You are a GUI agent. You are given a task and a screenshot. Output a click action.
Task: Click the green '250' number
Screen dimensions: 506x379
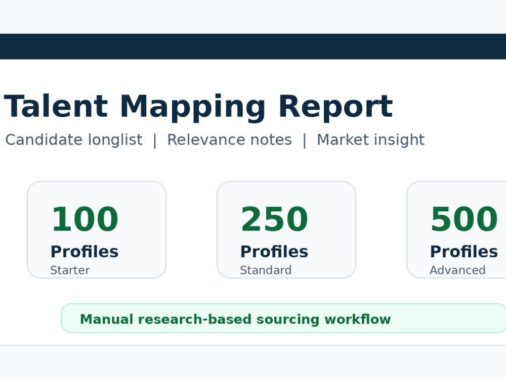coord(274,219)
